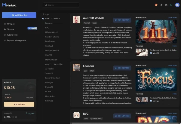Screen dimensions: 181x124
Task: Open the WhatsApp icon in header
Action: click(171, 5)
